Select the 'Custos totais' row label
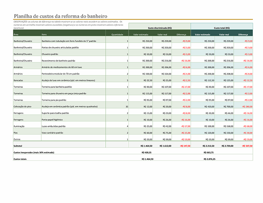The width and height of the screenshot is (263, 203). (x=20, y=159)
